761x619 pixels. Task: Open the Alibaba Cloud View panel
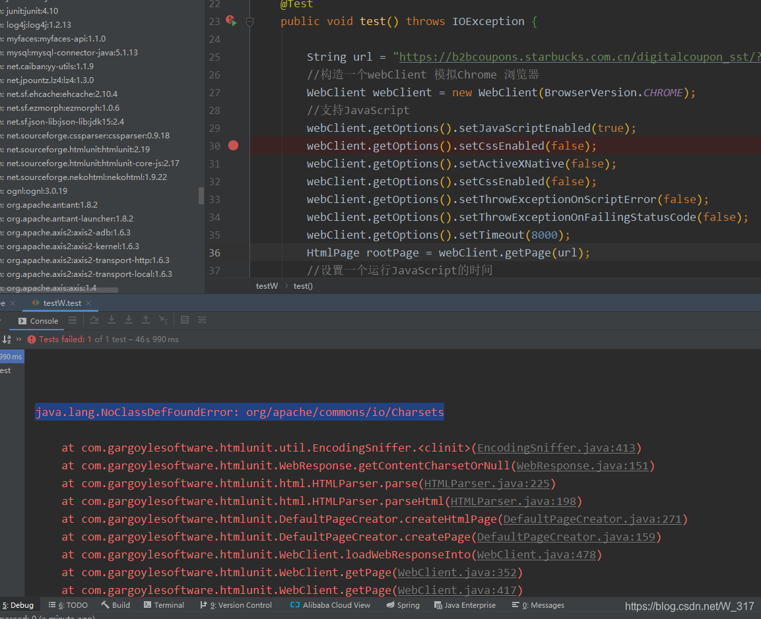[x=329, y=604]
